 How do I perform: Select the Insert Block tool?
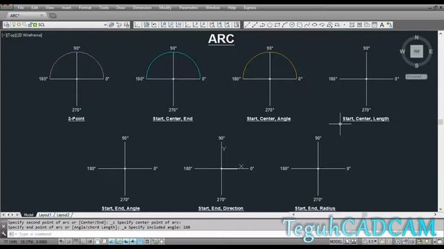tap(330, 25)
